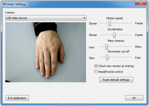Click Reset default settings button
Viewport: 149px width, 106px height.
[116, 80]
